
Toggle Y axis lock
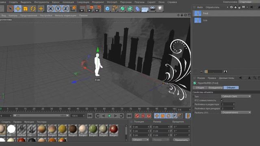point(58,9)
